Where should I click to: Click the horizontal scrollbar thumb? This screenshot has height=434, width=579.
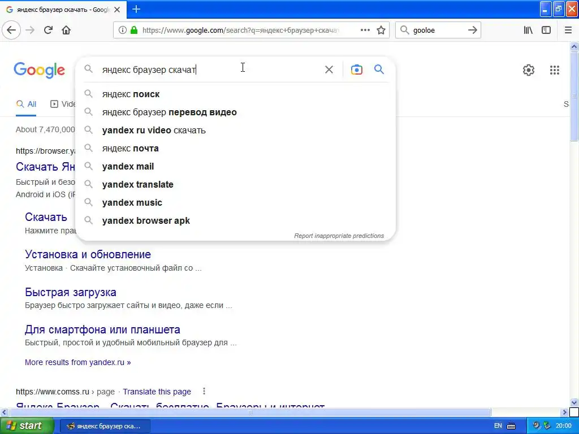tap(250, 412)
